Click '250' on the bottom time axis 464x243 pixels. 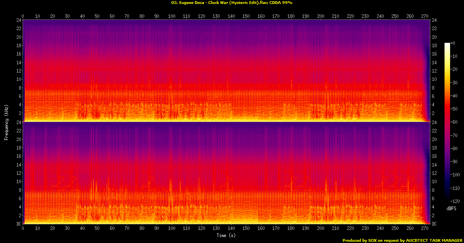tap(395, 228)
